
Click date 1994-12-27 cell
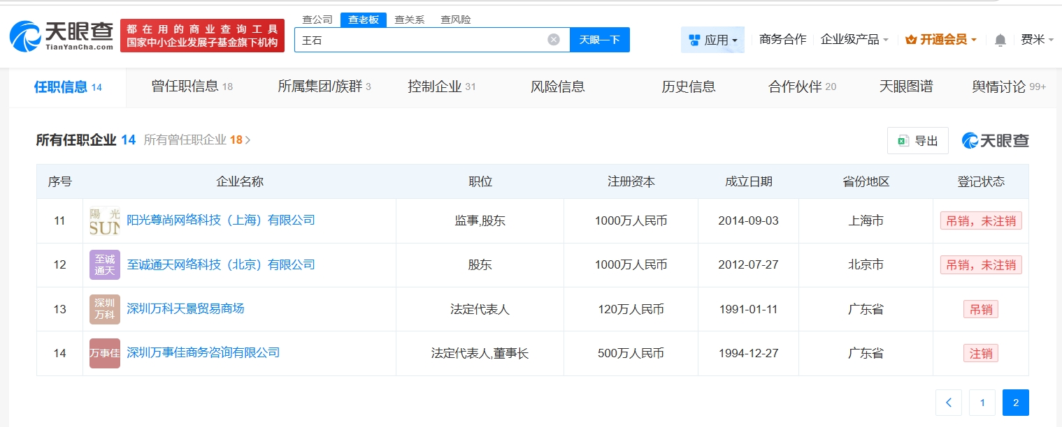(x=748, y=353)
